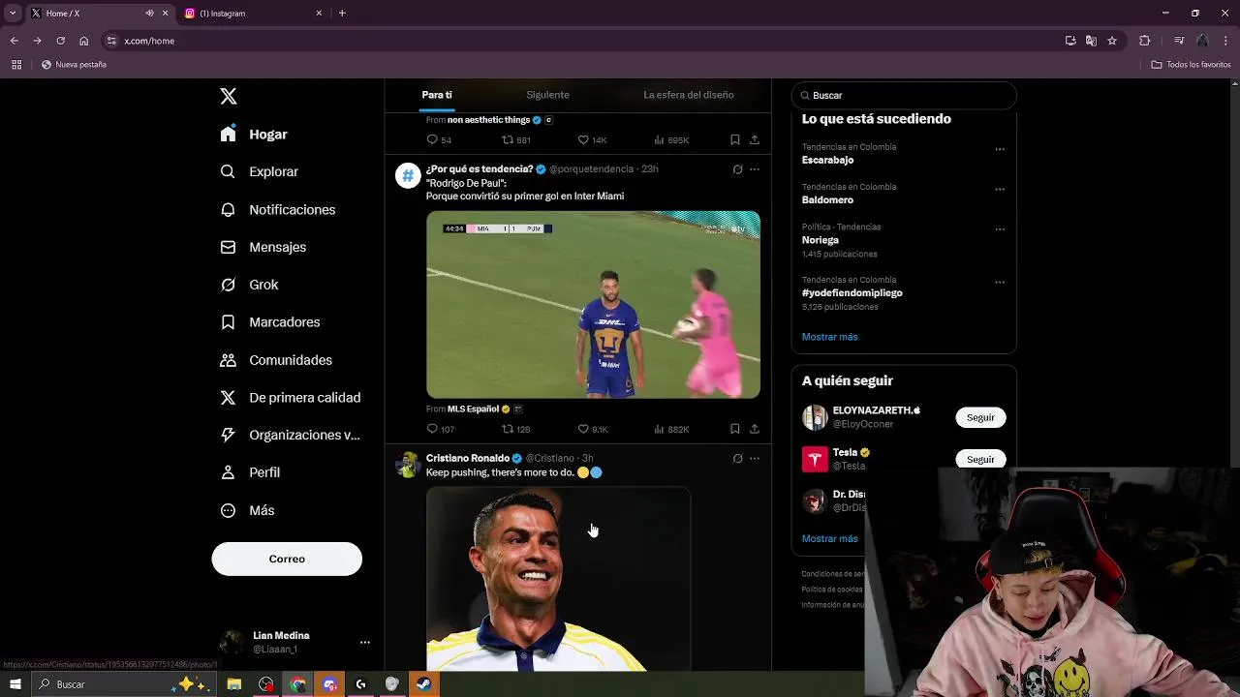Click the X logo in the sidebar
This screenshot has height=697, width=1240.
[229, 96]
